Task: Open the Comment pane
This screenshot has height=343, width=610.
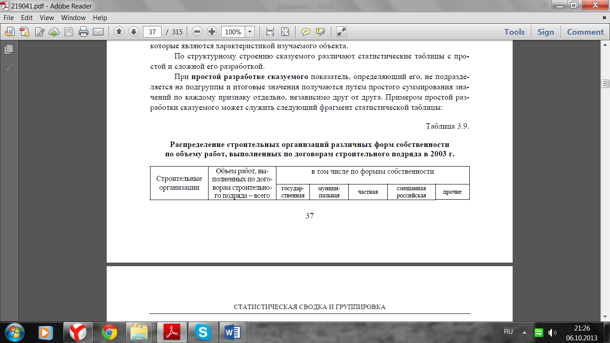Action: tap(585, 32)
